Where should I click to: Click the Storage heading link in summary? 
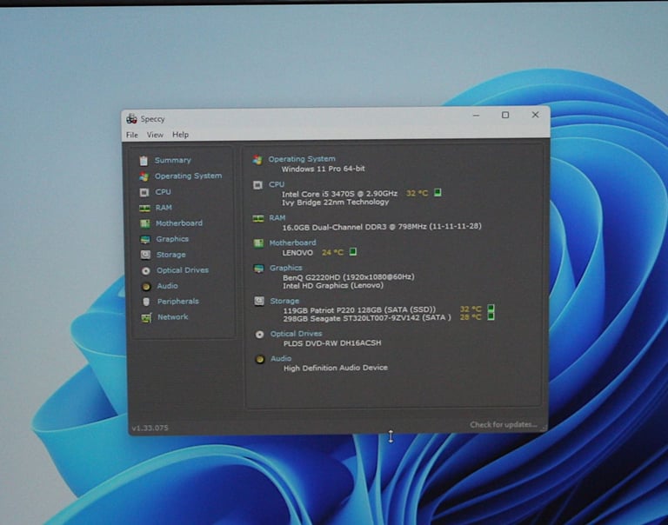tap(284, 301)
